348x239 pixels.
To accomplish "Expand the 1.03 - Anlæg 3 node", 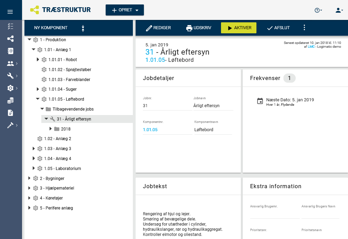I will pos(33,148).
